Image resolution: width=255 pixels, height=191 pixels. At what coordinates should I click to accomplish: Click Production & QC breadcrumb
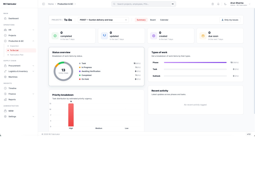pos(65,4)
